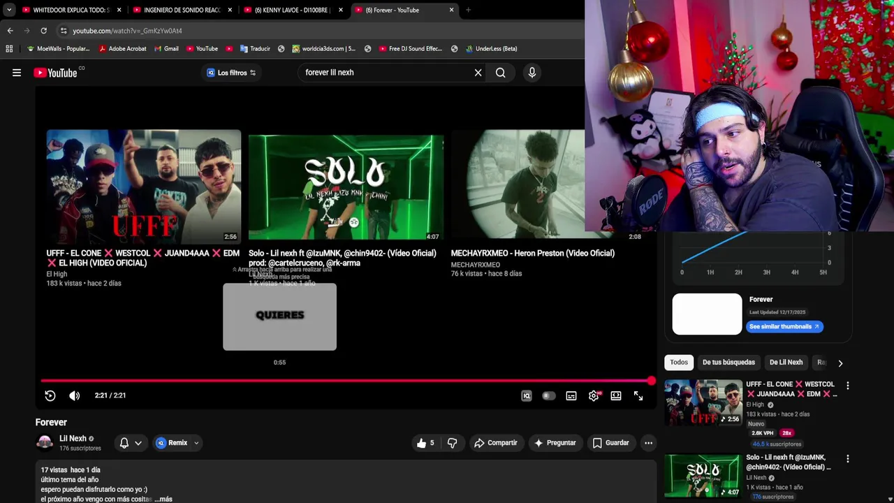Open the MECHAYRXMEO Heron Preston end-screen thumbnail
This screenshot has width=894, height=503.
coord(518,184)
